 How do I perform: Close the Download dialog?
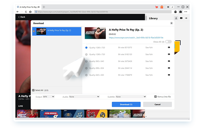[171, 23]
